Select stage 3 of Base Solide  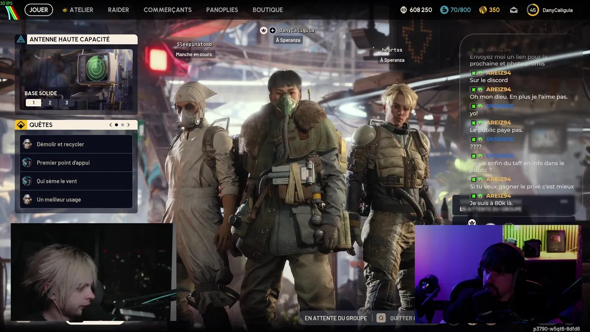click(66, 103)
